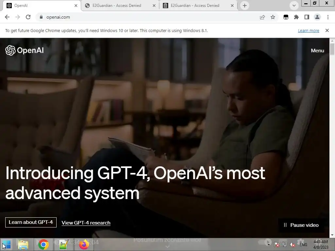This screenshot has width=335, height=251.
Task: View site info via the padlock icon
Action: pyautogui.click(x=41, y=17)
